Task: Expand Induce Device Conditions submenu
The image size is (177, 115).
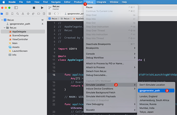Action: point(111,89)
